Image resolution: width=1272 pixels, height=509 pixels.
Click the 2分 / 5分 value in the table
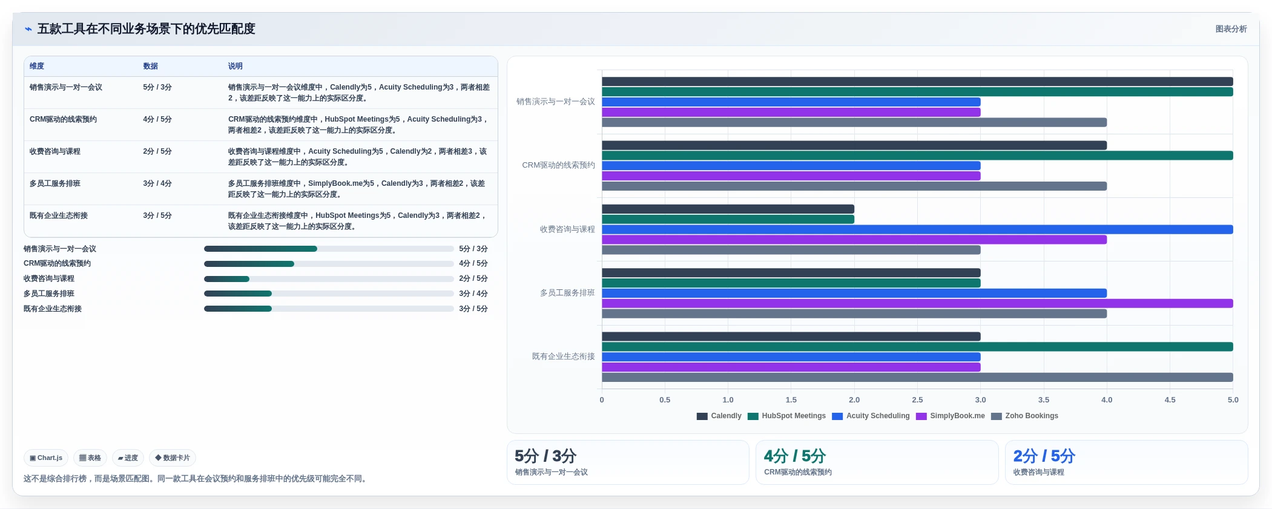point(157,151)
